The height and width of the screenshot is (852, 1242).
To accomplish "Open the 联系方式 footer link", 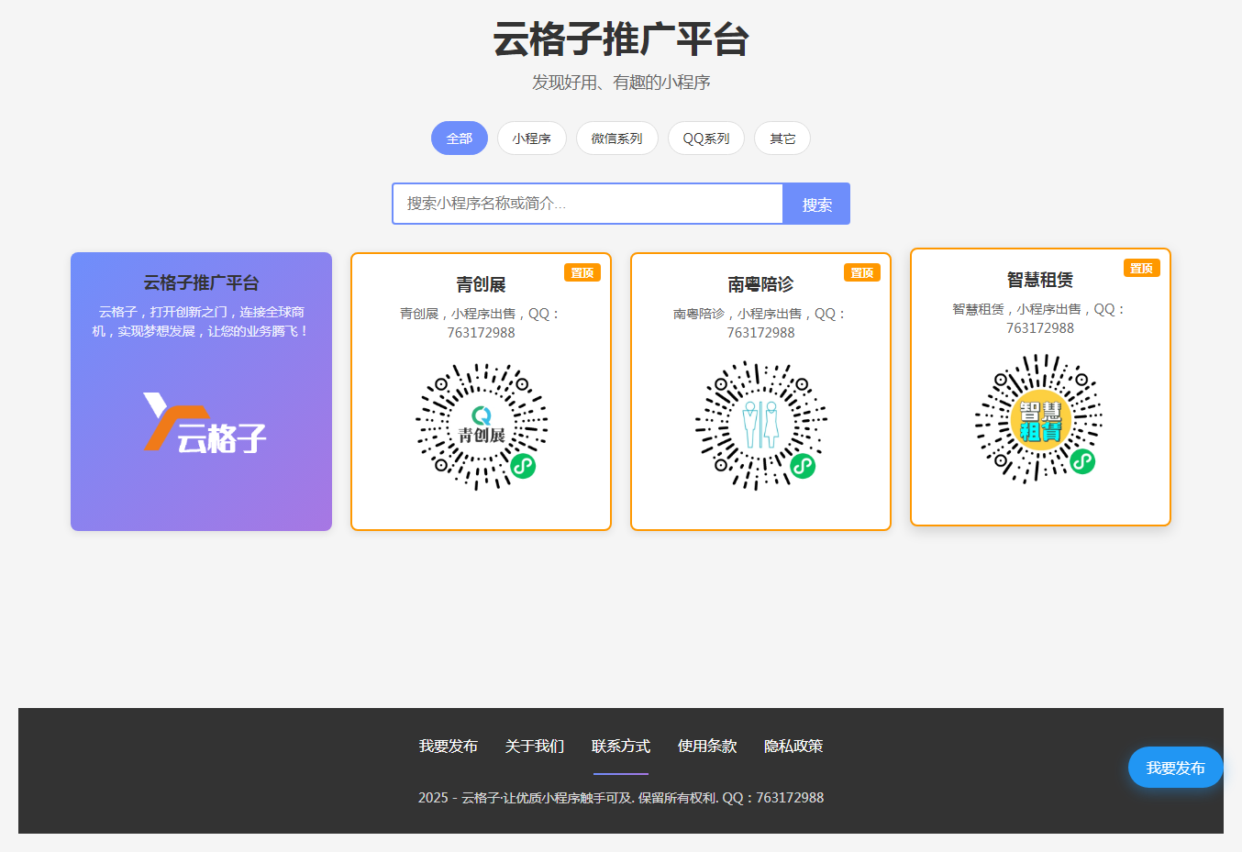I will (x=621, y=747).
